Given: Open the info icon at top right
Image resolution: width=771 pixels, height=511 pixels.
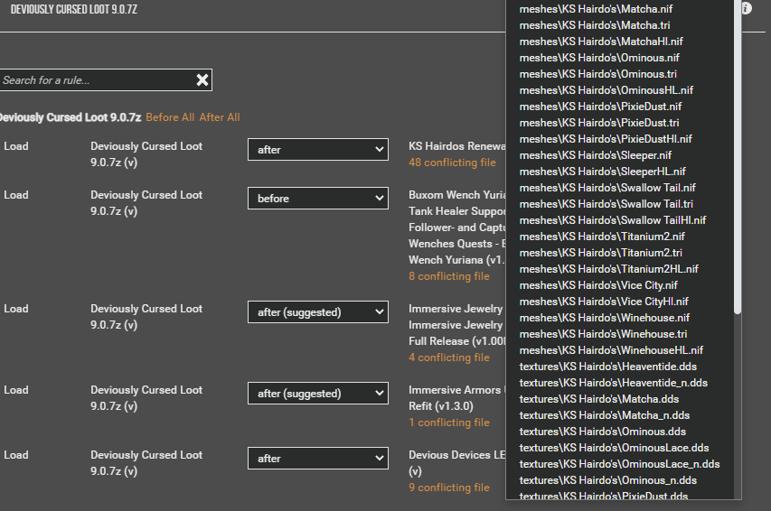Looking at the screenshot, I should (x=747, y=8).
